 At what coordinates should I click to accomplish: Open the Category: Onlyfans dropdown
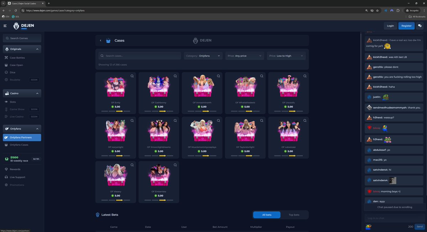203,56
